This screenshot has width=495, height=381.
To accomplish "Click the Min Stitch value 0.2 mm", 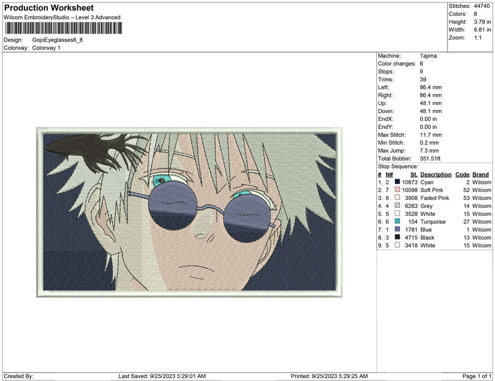I will pos(429,142).
